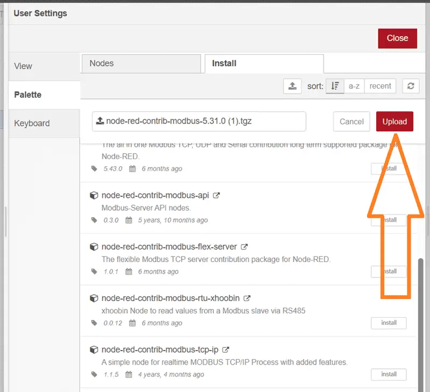
Task: Open the View settings section
Action: (x=44, y=66)
